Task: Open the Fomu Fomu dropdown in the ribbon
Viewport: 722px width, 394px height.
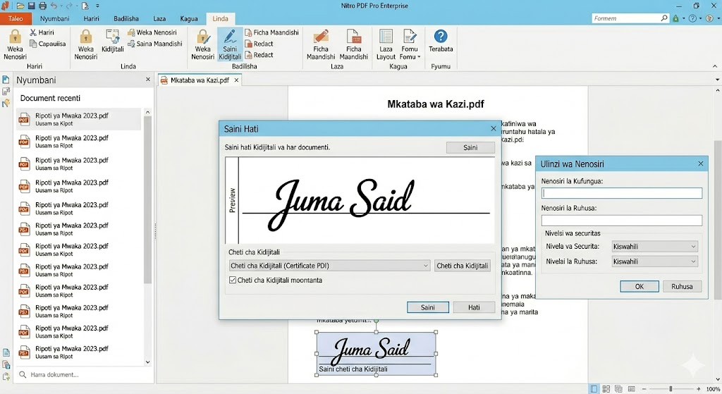Action: pos(410,44)
